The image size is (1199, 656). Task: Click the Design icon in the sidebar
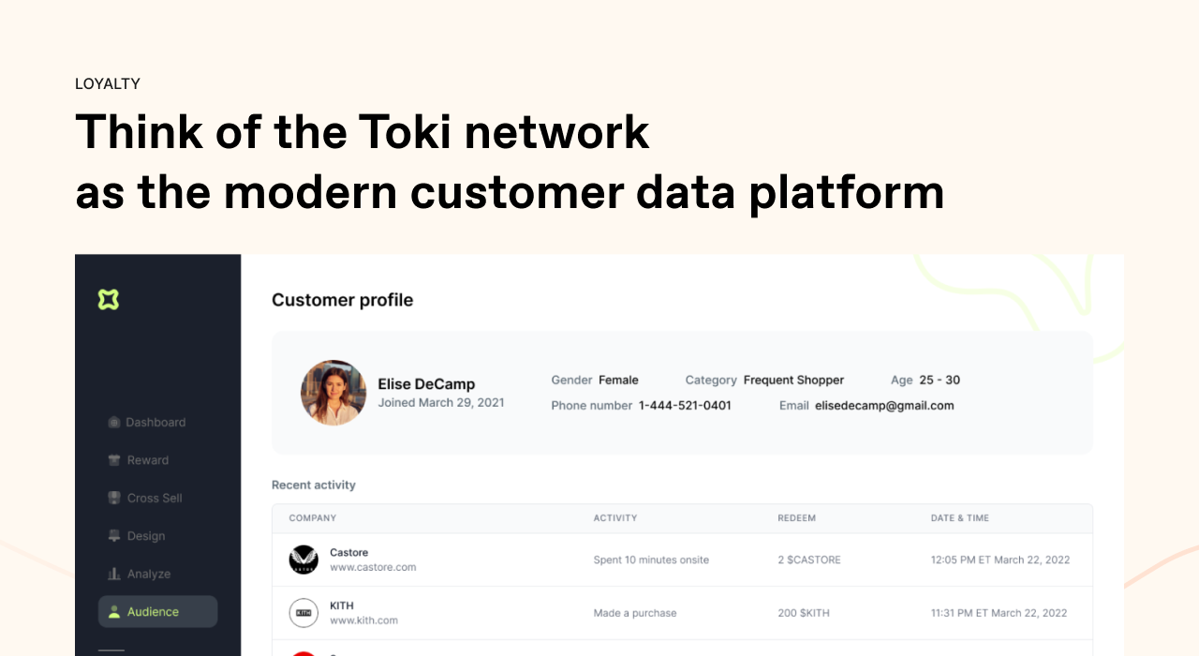(114, 536)
